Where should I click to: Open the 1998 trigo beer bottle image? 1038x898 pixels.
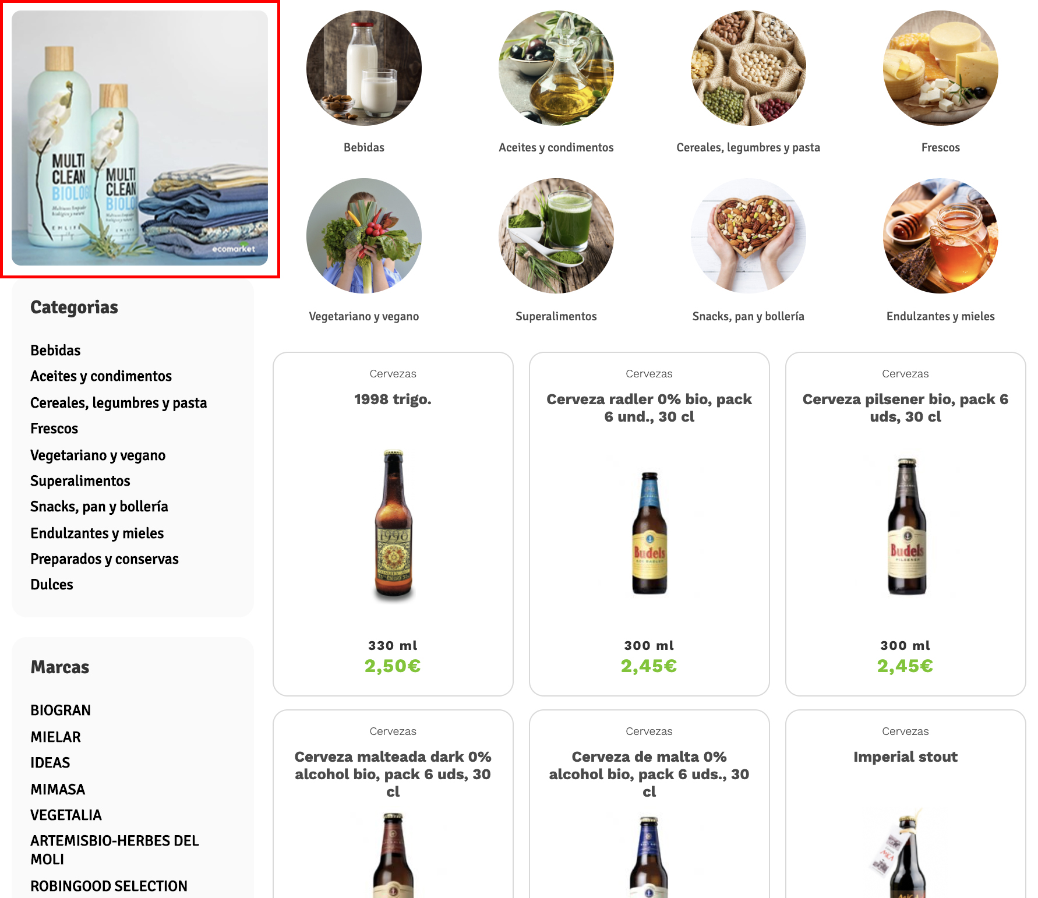tap(393, 524)
